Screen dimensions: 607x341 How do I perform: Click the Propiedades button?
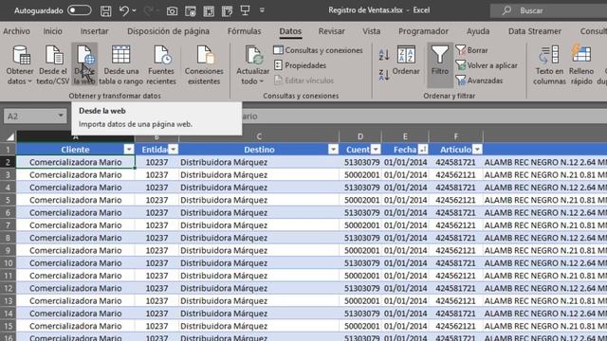tap(300, 65)
